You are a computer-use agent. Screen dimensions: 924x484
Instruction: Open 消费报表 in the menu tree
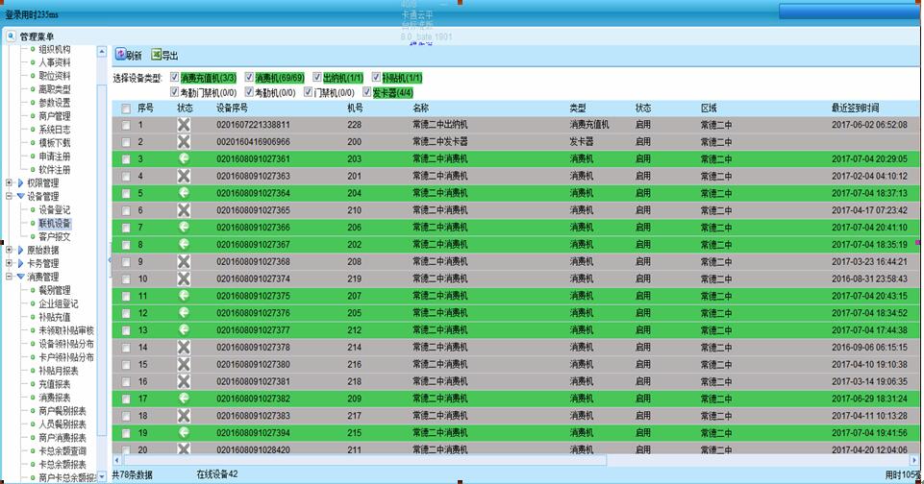click(54, 398)
